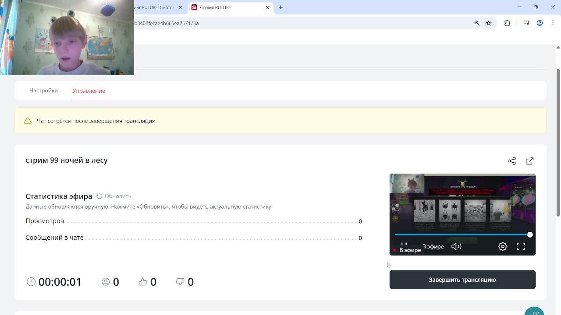Restore down the browser window
This screenshot has height=315, width=561.
pyautogui.click(x=536, y=7)
